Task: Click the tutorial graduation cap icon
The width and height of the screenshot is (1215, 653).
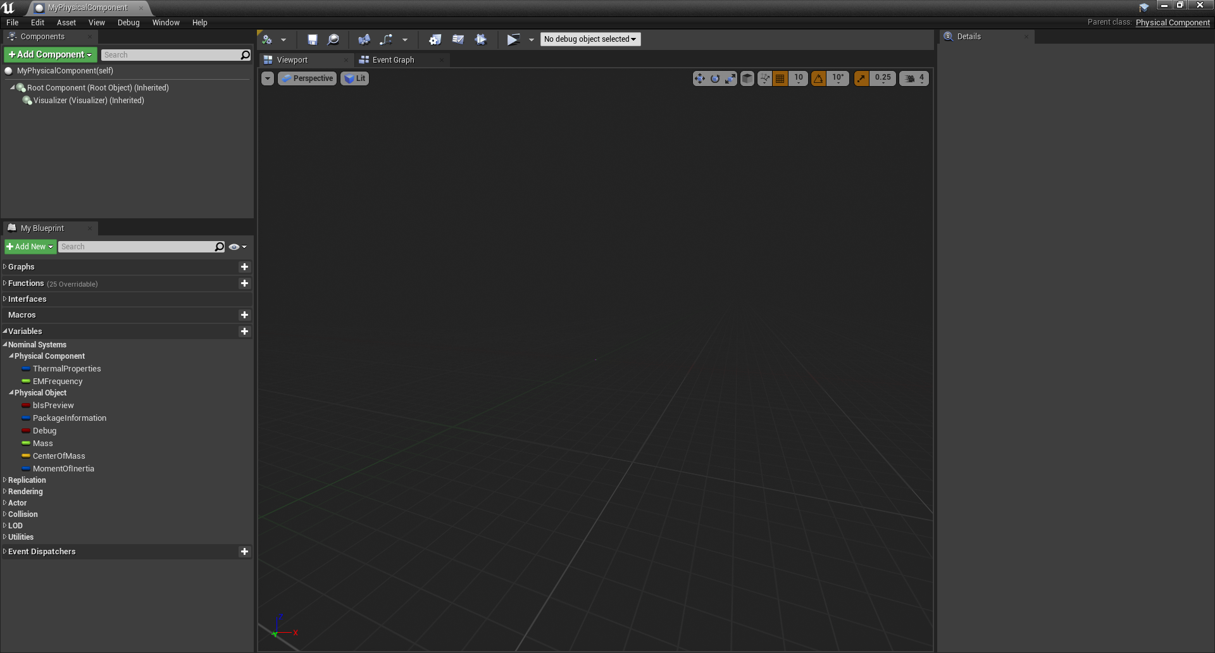Action: [x=1144, y=8]
